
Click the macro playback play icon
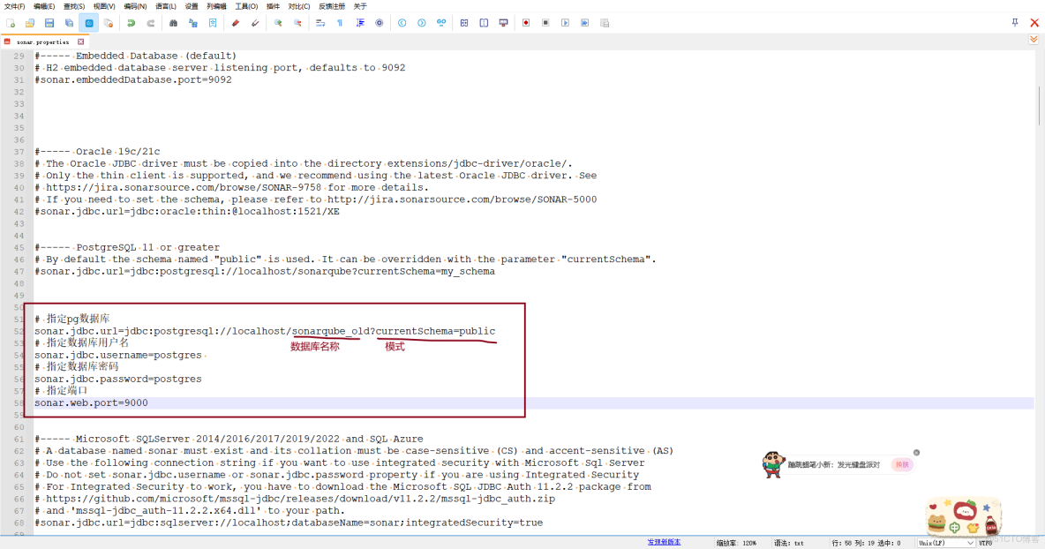[564, 24]
